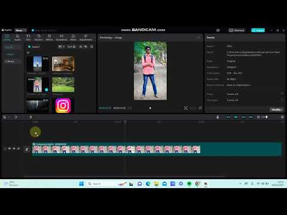The image size is (287, 215).
Task: Select the interior room image thumbnail
Action: pyautogui.click(x=63, y=64)
